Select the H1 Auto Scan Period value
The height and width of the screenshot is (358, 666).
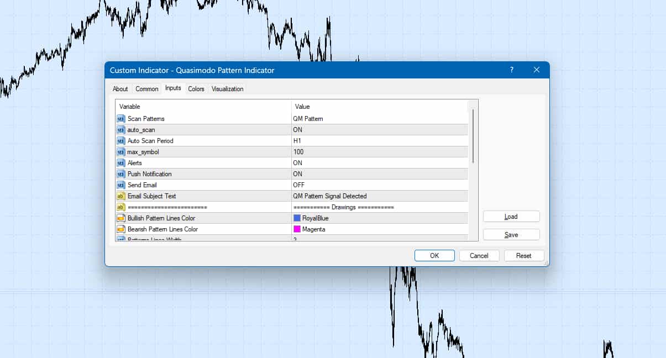pos(380,141)
